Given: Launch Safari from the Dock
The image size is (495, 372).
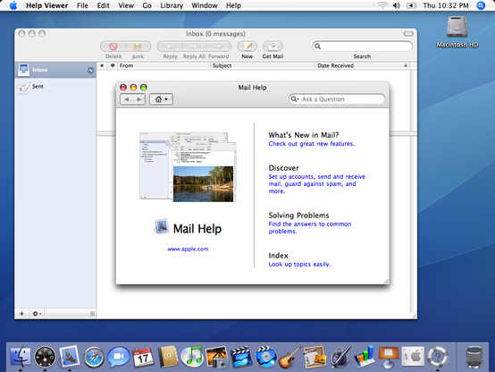Looking at the screenshot, I should [x=94, y=357].
